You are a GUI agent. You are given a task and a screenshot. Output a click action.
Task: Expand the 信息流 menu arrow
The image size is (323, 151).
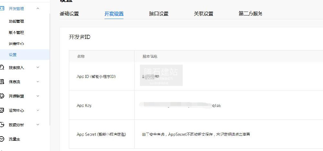coord(38,82)
